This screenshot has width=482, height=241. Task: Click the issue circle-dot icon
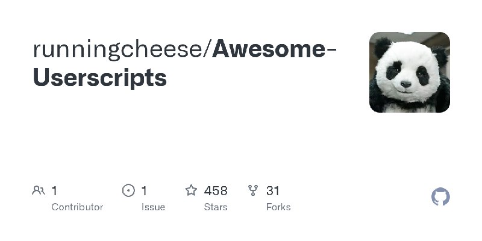pyautogui.click(x=128, y=191)
